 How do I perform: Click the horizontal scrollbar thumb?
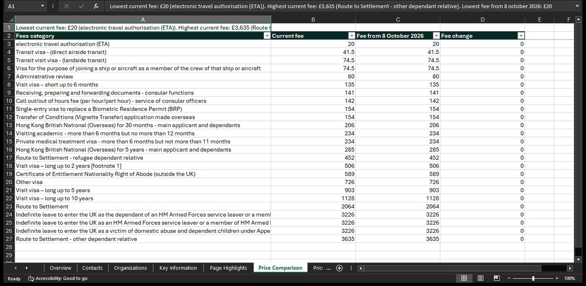coord(453,268)
